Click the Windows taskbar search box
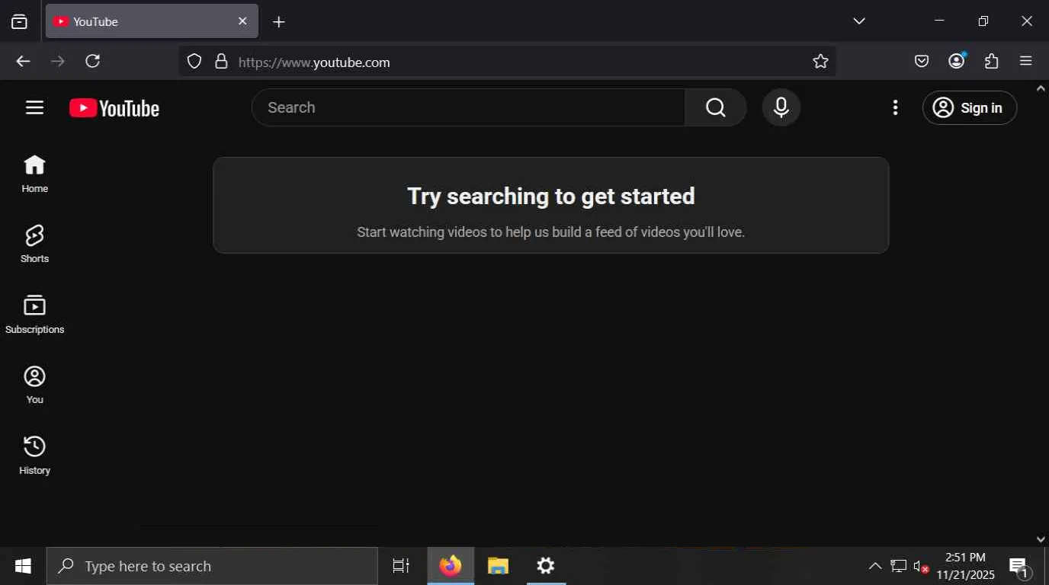Viewport: 1049px width, 585px height. (212, 566)
